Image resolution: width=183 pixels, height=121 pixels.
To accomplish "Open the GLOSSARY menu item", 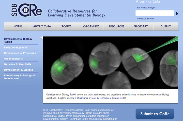I will click(141, 27).
